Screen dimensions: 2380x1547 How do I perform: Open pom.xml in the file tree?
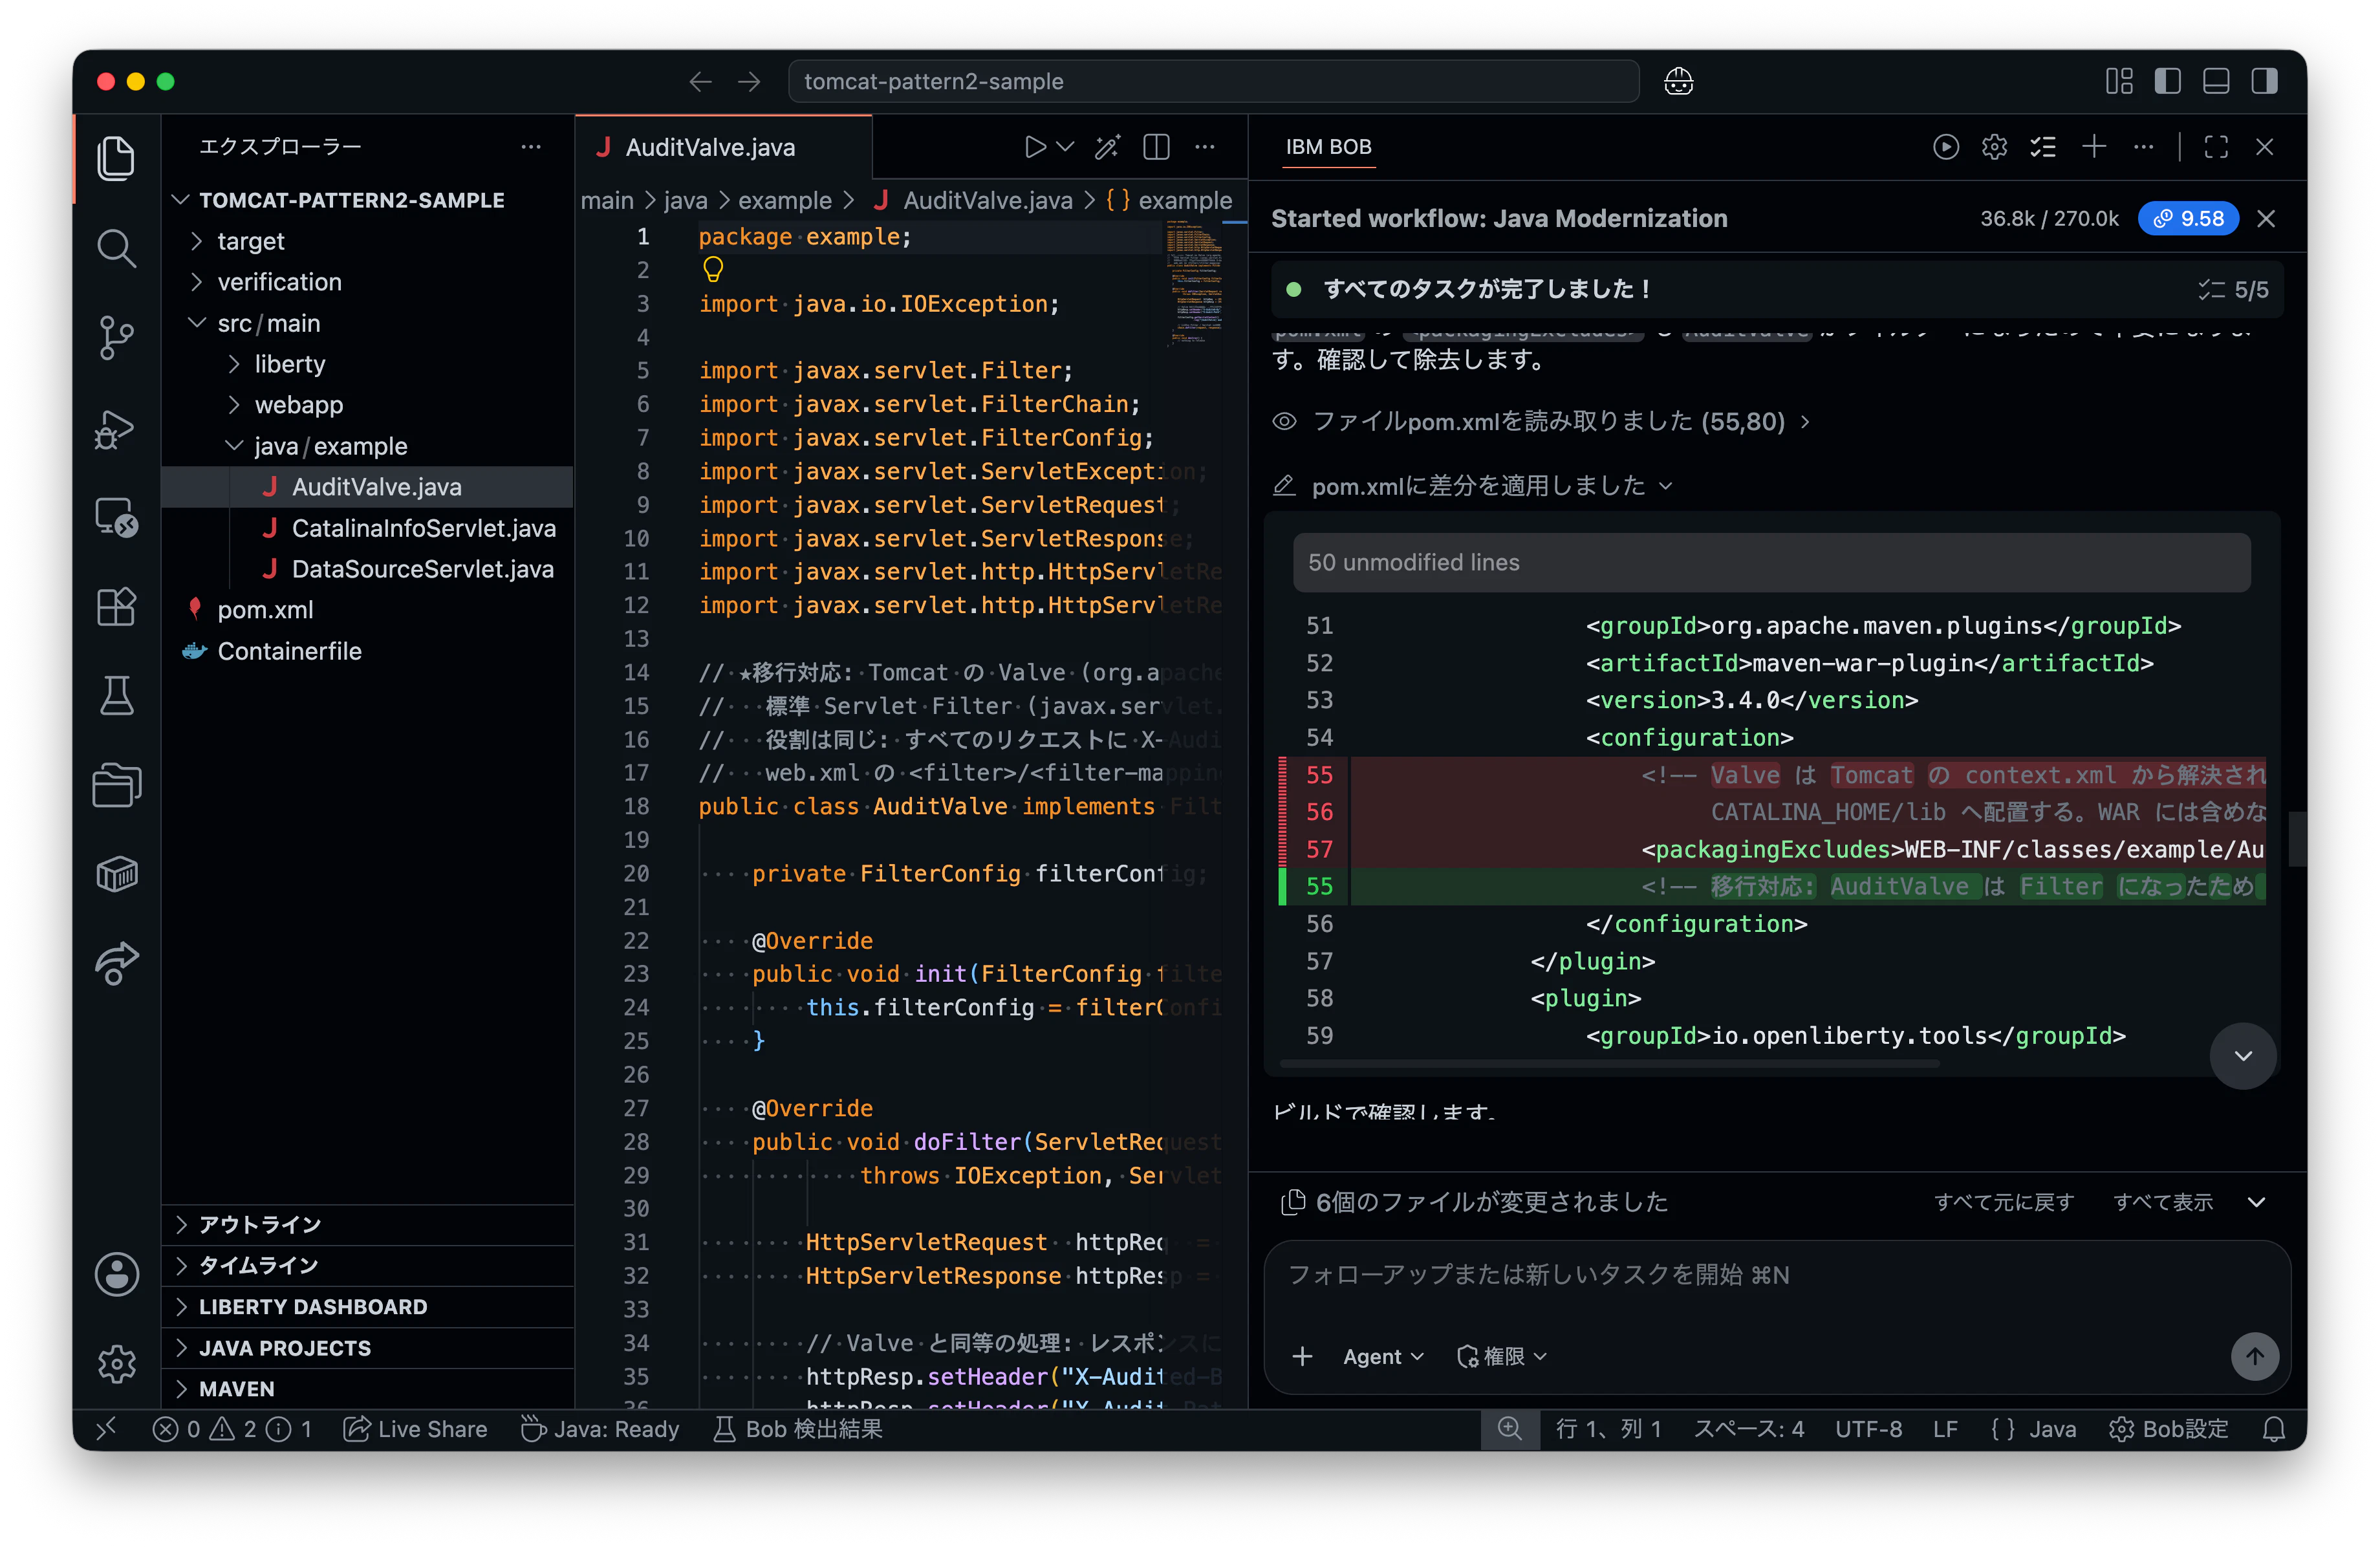pyautogui.click(x=366, y=610)
